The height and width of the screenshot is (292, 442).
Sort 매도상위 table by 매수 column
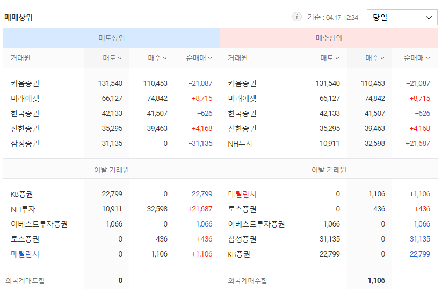157,58
